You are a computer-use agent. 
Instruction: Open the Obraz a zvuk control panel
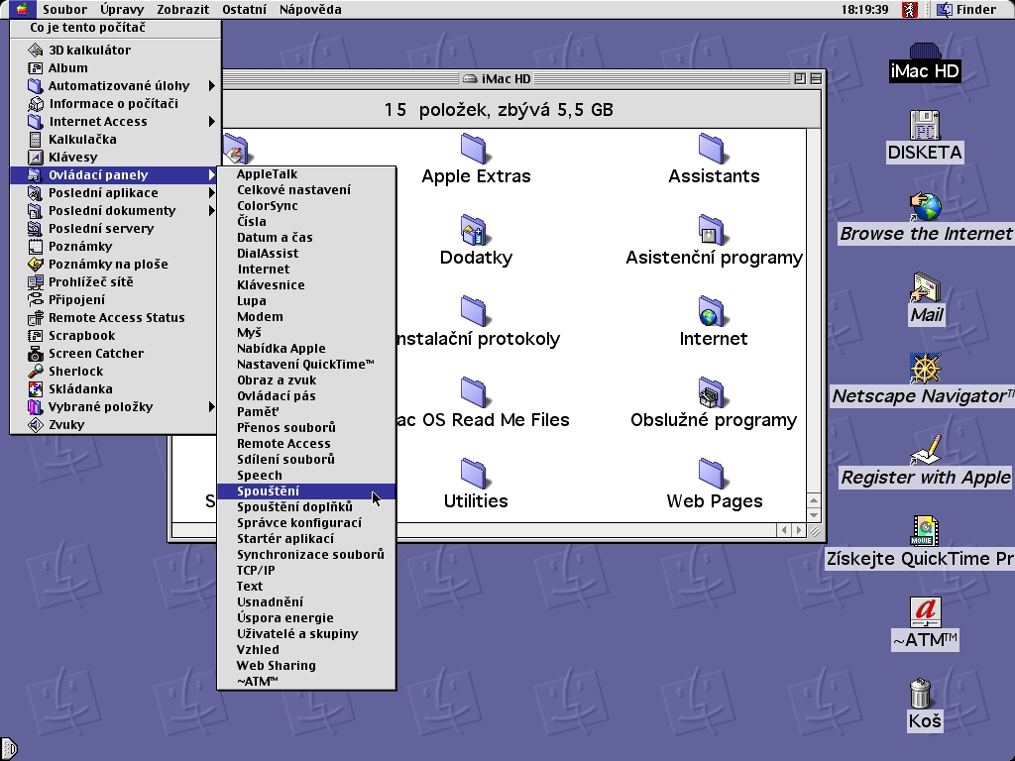click(x=306, y=380)
